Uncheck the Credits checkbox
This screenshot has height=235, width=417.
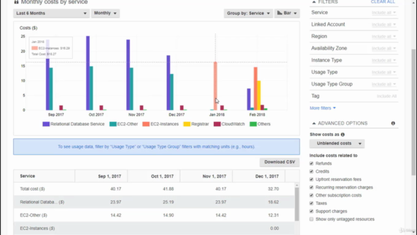point(311,171)
